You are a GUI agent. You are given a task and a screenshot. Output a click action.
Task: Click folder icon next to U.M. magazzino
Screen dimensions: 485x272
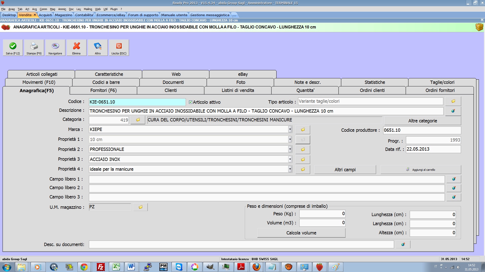(140, 207)
